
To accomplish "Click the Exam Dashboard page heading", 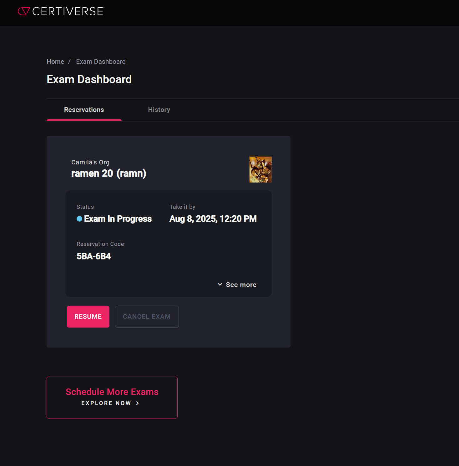I will (x=89, y=79).
